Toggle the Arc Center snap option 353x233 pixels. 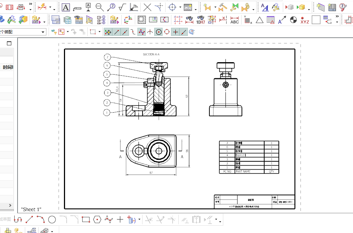pyautogui.click(x=159, y=32)
